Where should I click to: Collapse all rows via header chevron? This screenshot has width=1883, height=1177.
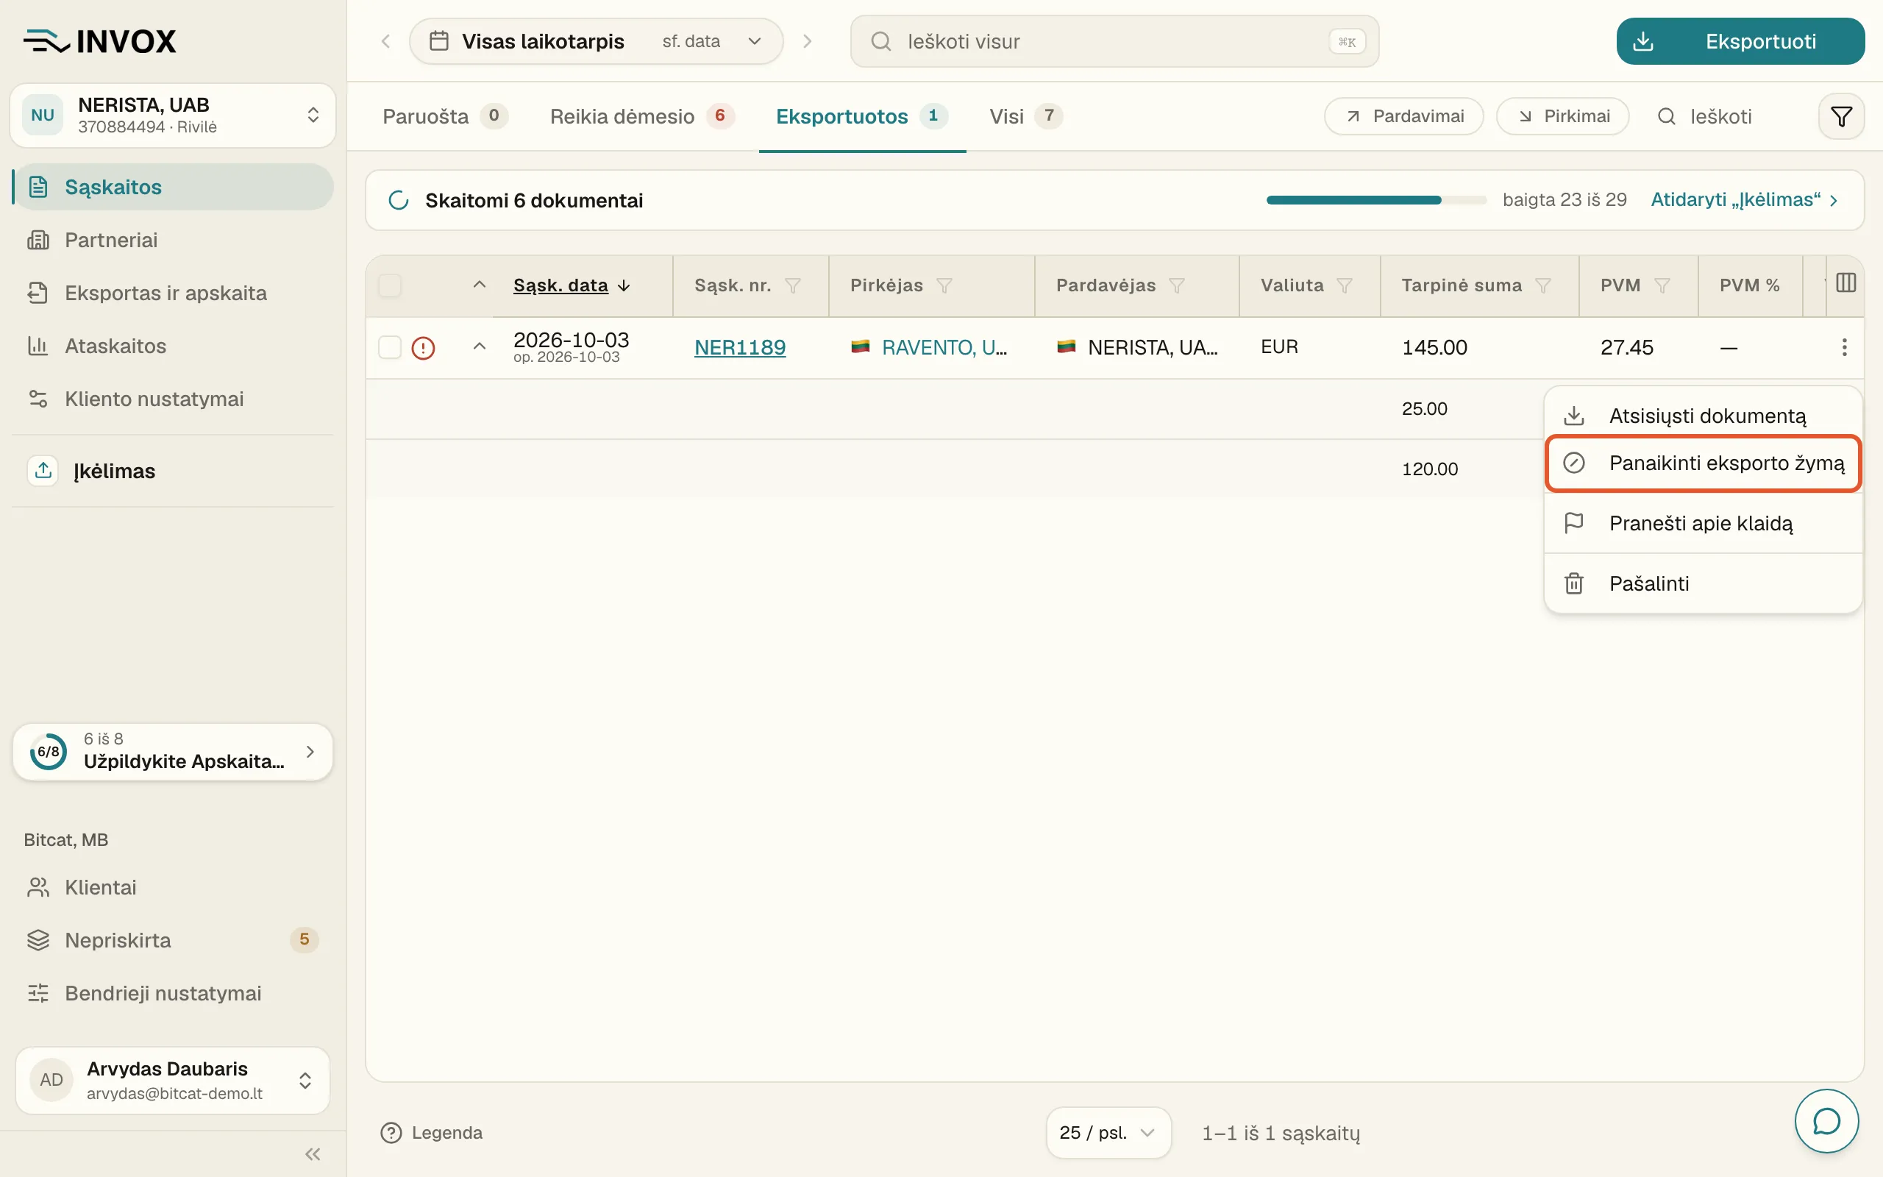click(x=480, y=285)
